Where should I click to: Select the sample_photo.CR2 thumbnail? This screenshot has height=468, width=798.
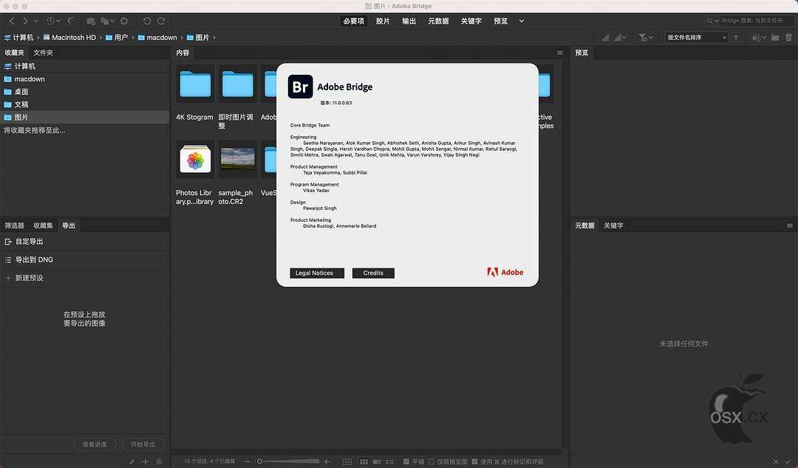(237, 159)
